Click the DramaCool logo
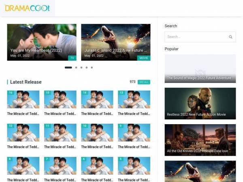 pyautogui.click(x=27, y=8)
